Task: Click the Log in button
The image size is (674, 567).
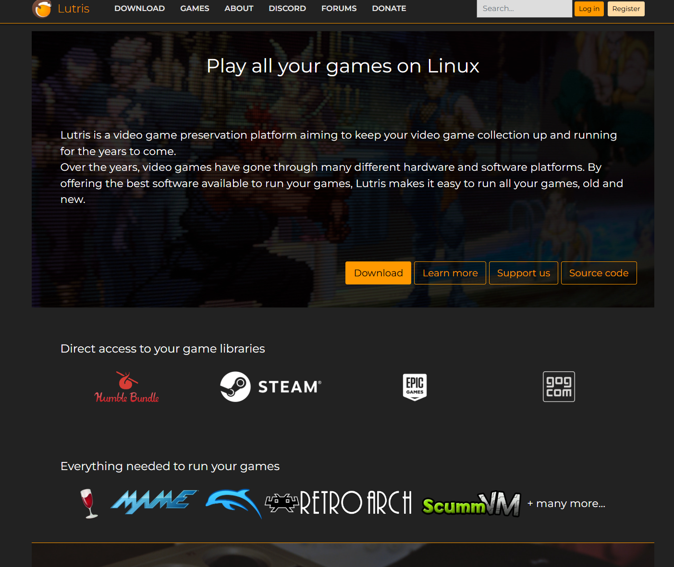Action: [589, 9]
